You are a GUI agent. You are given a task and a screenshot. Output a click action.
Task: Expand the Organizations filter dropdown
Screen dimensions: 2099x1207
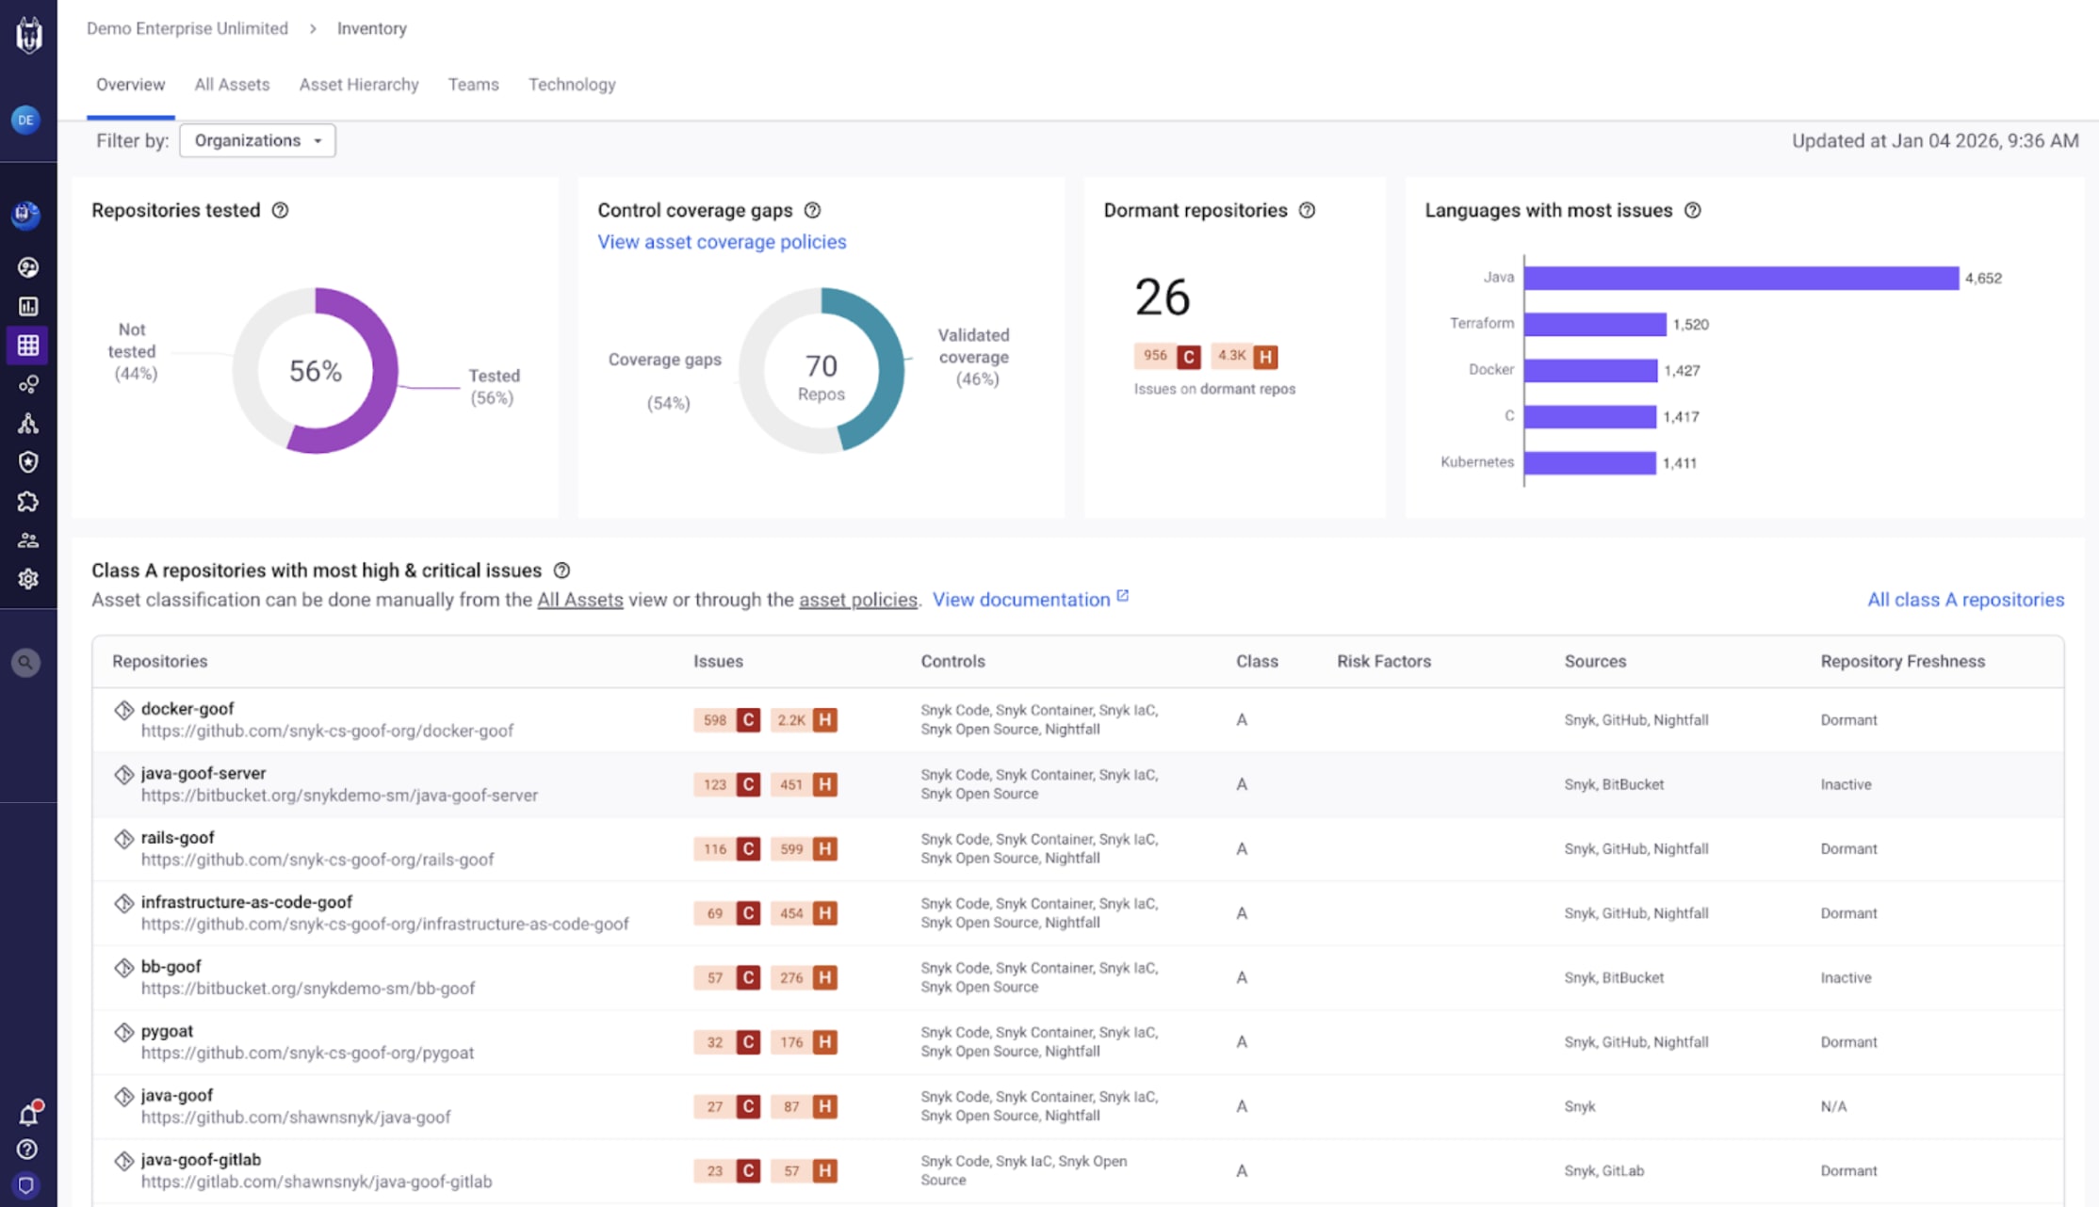tap(257, 140)
